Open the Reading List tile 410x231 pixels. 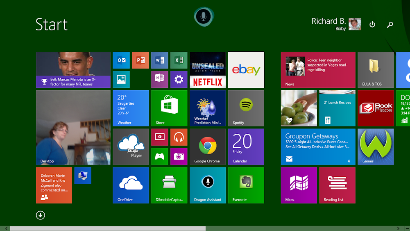pos(338,185)
